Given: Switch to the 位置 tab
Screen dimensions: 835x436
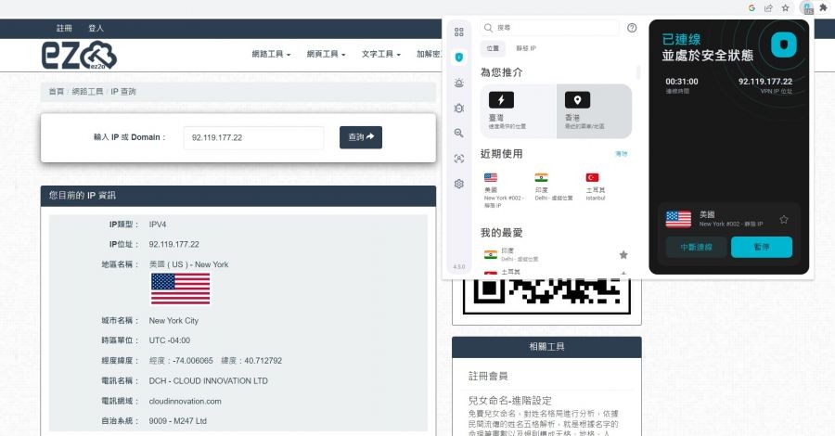Looking at the screenshot, I should [494, 48].
